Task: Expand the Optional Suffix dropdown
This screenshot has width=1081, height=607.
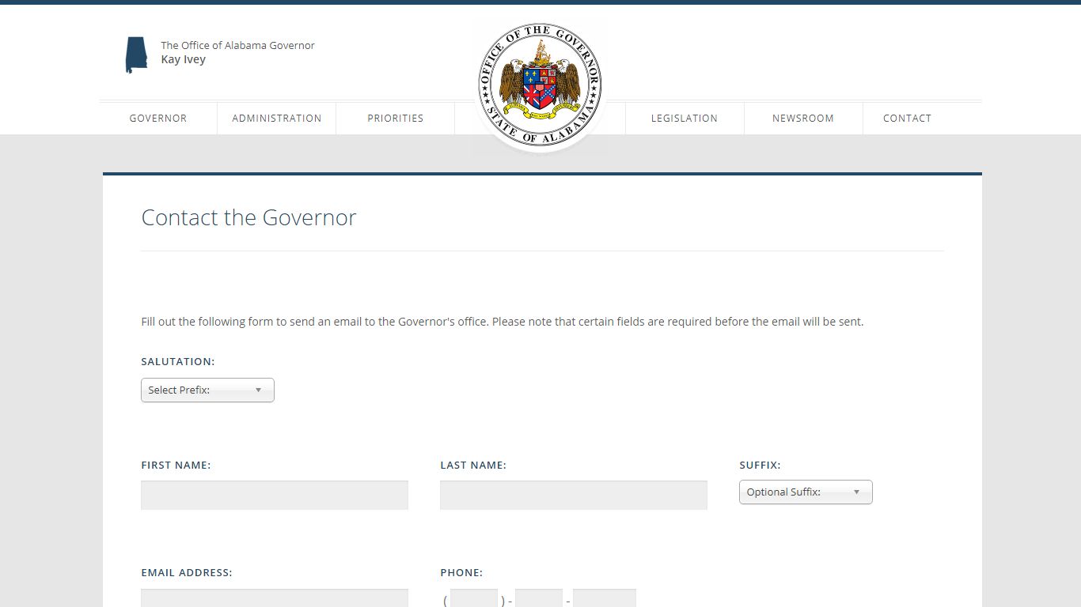Action: coord(806,492)
